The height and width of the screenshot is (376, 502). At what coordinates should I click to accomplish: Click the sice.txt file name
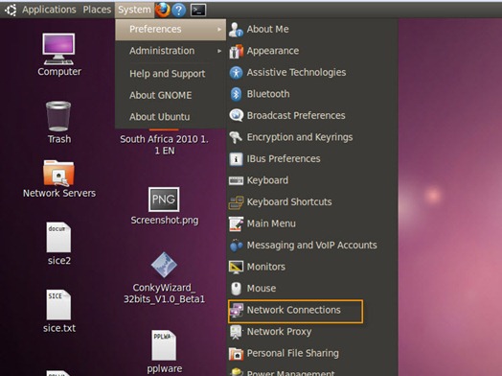coord(59,328)
